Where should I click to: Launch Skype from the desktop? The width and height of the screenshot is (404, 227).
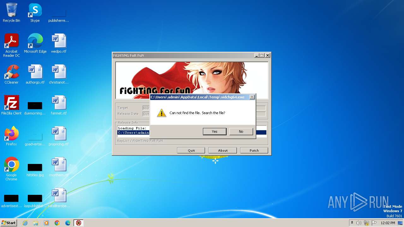35,13
